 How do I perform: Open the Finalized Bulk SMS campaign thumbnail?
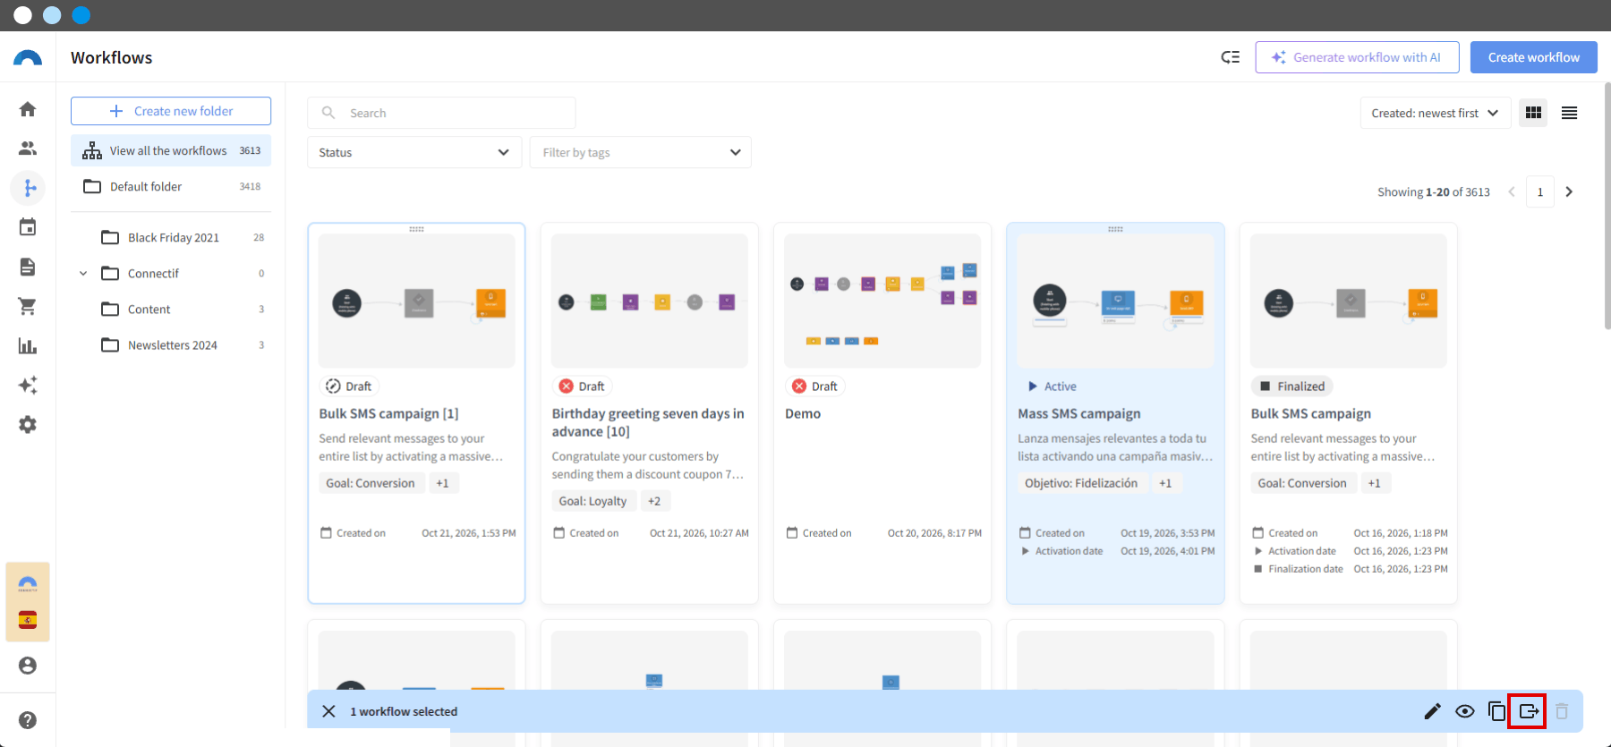tap(1348, 301)
